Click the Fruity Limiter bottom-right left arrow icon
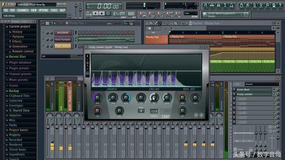 click(196, 115)
